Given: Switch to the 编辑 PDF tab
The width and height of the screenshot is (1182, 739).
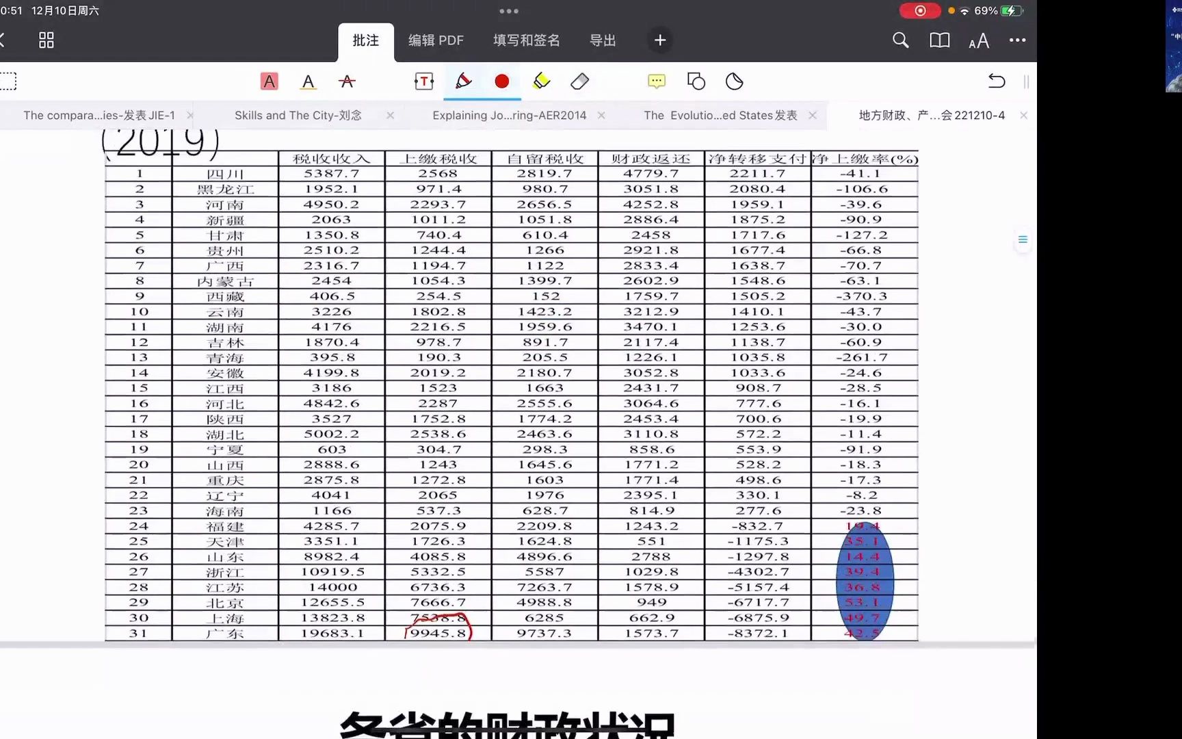Looking at the screenshot, I should (436, 40).
